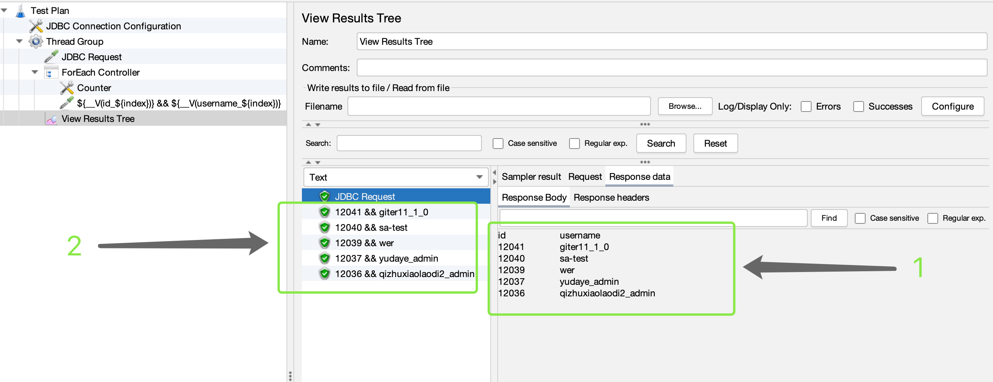The image size is (993, 382).
Task: Toggle Regular exp. next to Find button
Action: 933,218
